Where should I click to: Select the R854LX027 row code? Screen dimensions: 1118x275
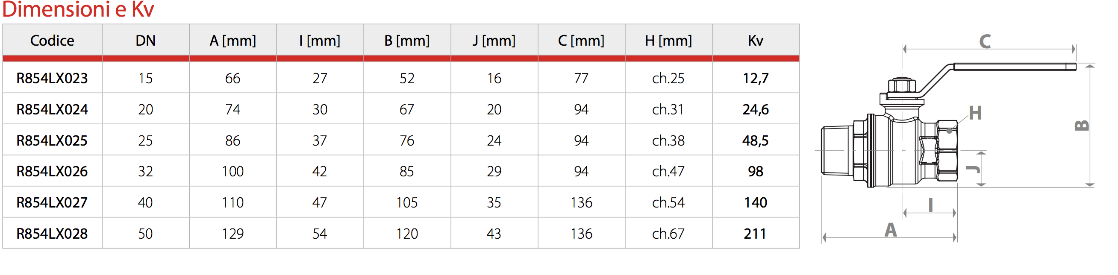coord(52,202)
